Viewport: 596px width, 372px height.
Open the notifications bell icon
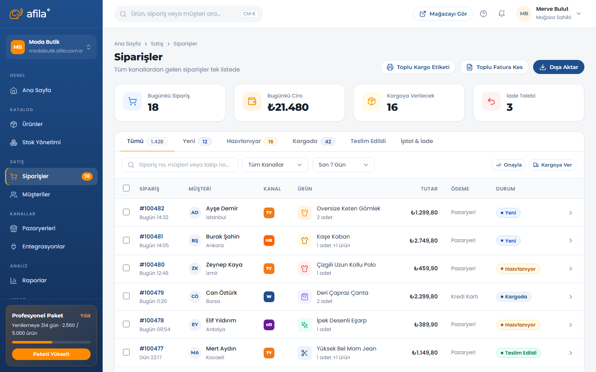click(x=502, y=14)
